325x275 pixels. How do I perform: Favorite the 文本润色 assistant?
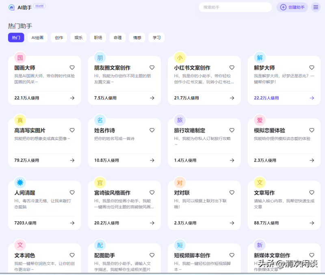72,255
